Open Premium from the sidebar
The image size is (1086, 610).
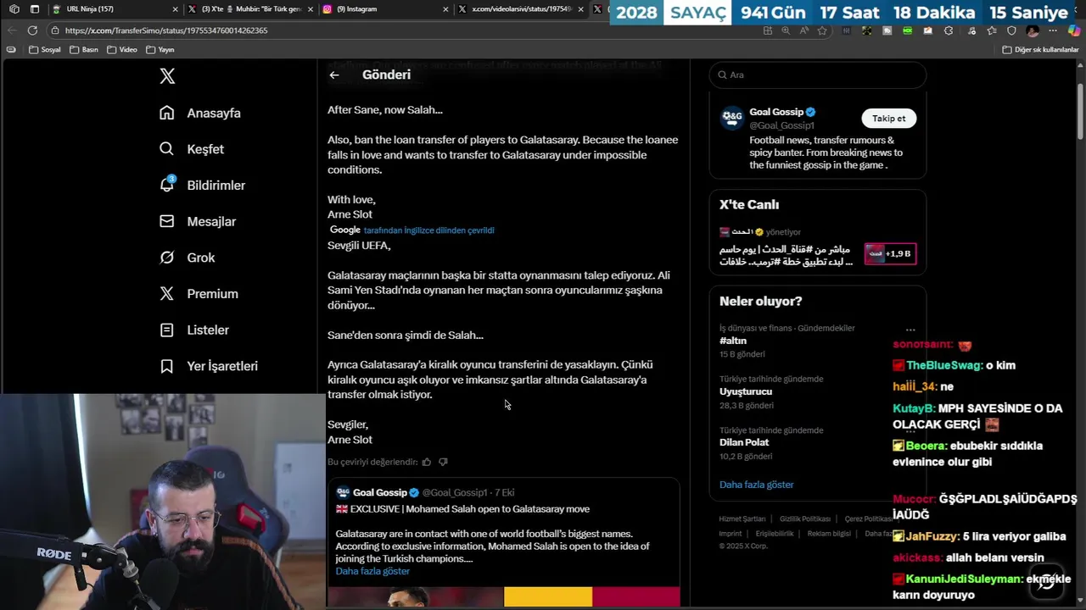click(x=199, y=294)
